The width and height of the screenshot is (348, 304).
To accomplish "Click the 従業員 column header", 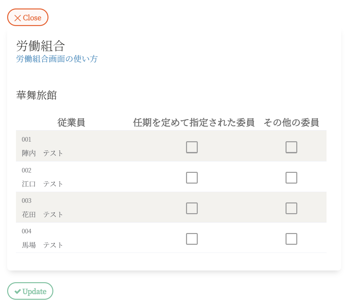I will coord(71,122).
